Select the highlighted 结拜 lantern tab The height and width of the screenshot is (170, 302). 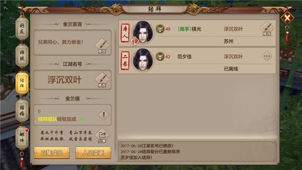pos(22,83)
